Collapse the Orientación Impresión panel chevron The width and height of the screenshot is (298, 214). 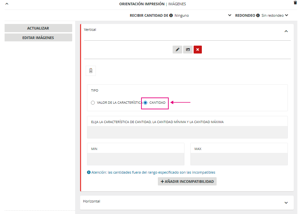point(7,4)
